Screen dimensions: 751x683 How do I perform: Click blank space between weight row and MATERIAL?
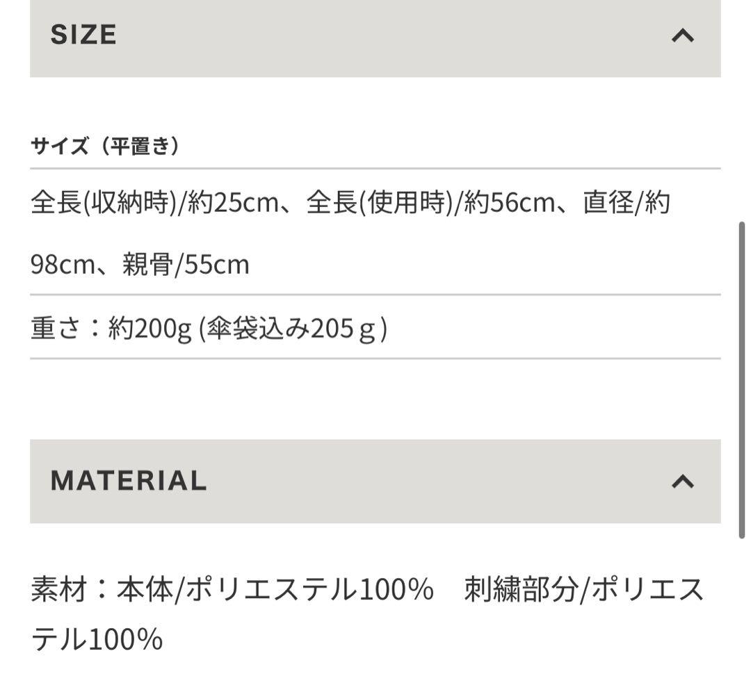(375, 399)
